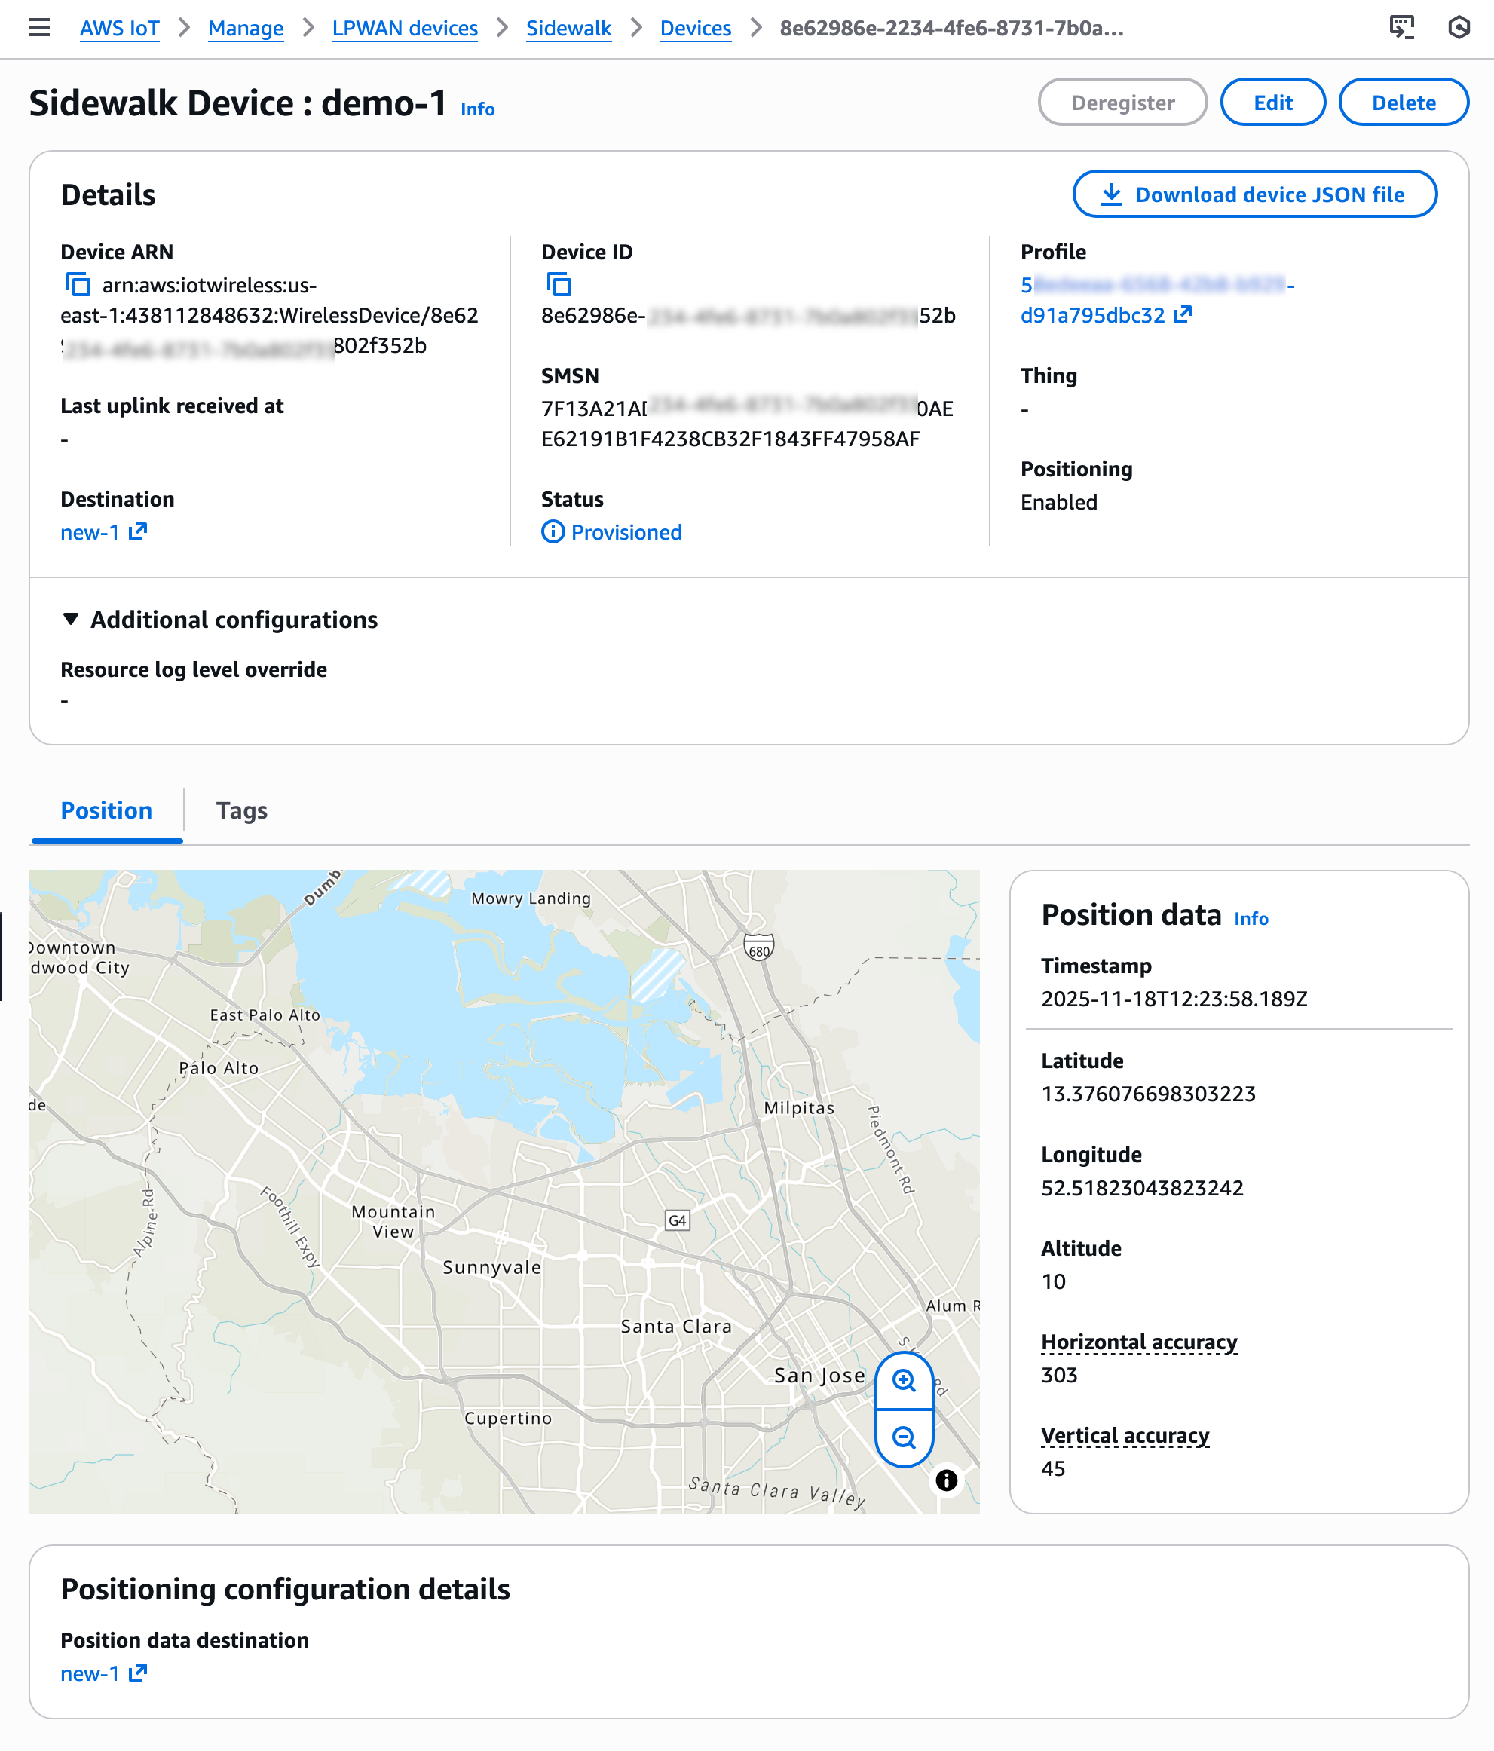
Task: Click the Delete button
Action: [1403, 103]
